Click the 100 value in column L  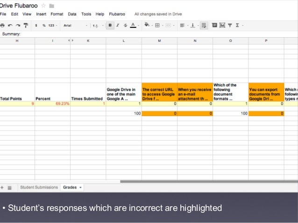tap(124, 113)
